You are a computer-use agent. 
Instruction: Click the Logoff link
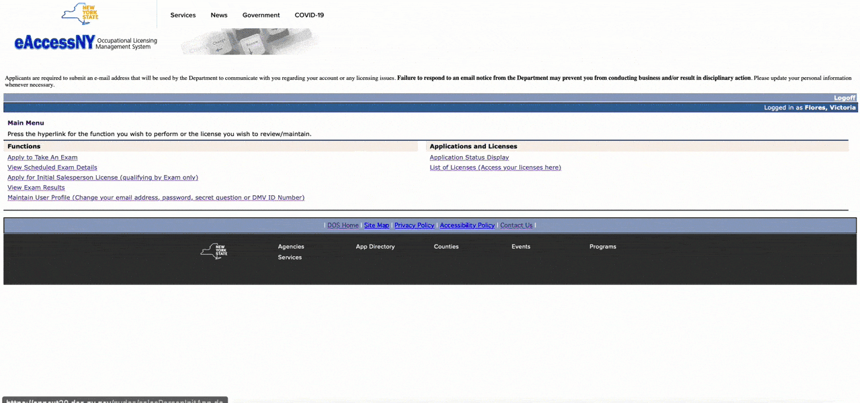pyautogui.click(x=844, y=97)
